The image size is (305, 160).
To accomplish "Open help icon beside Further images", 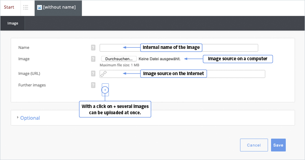I will [x=93, y=85].
